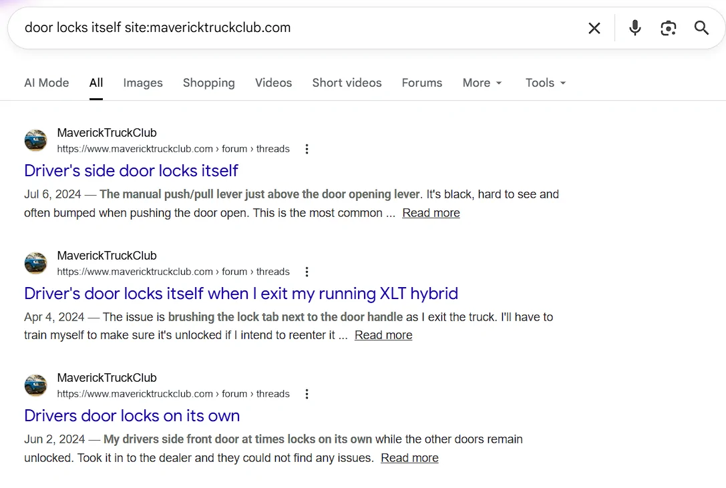The image size is (726, 488).
Task: Open Google Lens image search icon
Action: (x=668, y=28)
